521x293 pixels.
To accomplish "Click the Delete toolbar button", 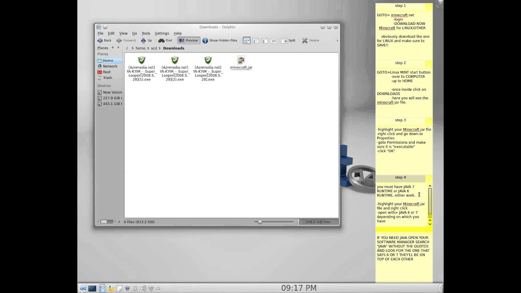I will [x=311, y=40].
